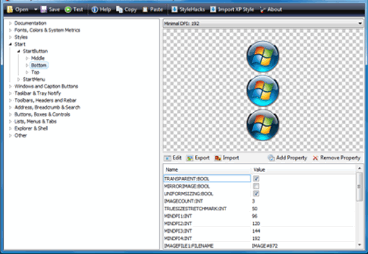Image resolution: width=368 pixels, height=254 pixels.
Task: Click the Import XP Style icon
Action: pyautogui.click(x=213, y=9)
